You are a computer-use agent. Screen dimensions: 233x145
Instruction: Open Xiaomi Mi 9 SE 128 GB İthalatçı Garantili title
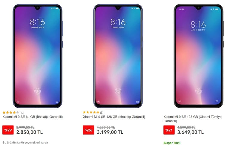tap(114, 117)
